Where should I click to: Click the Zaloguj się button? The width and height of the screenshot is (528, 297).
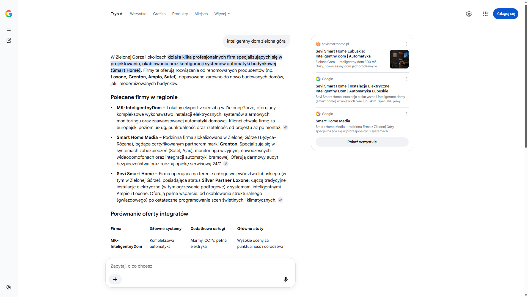click(x=506, y=14)
